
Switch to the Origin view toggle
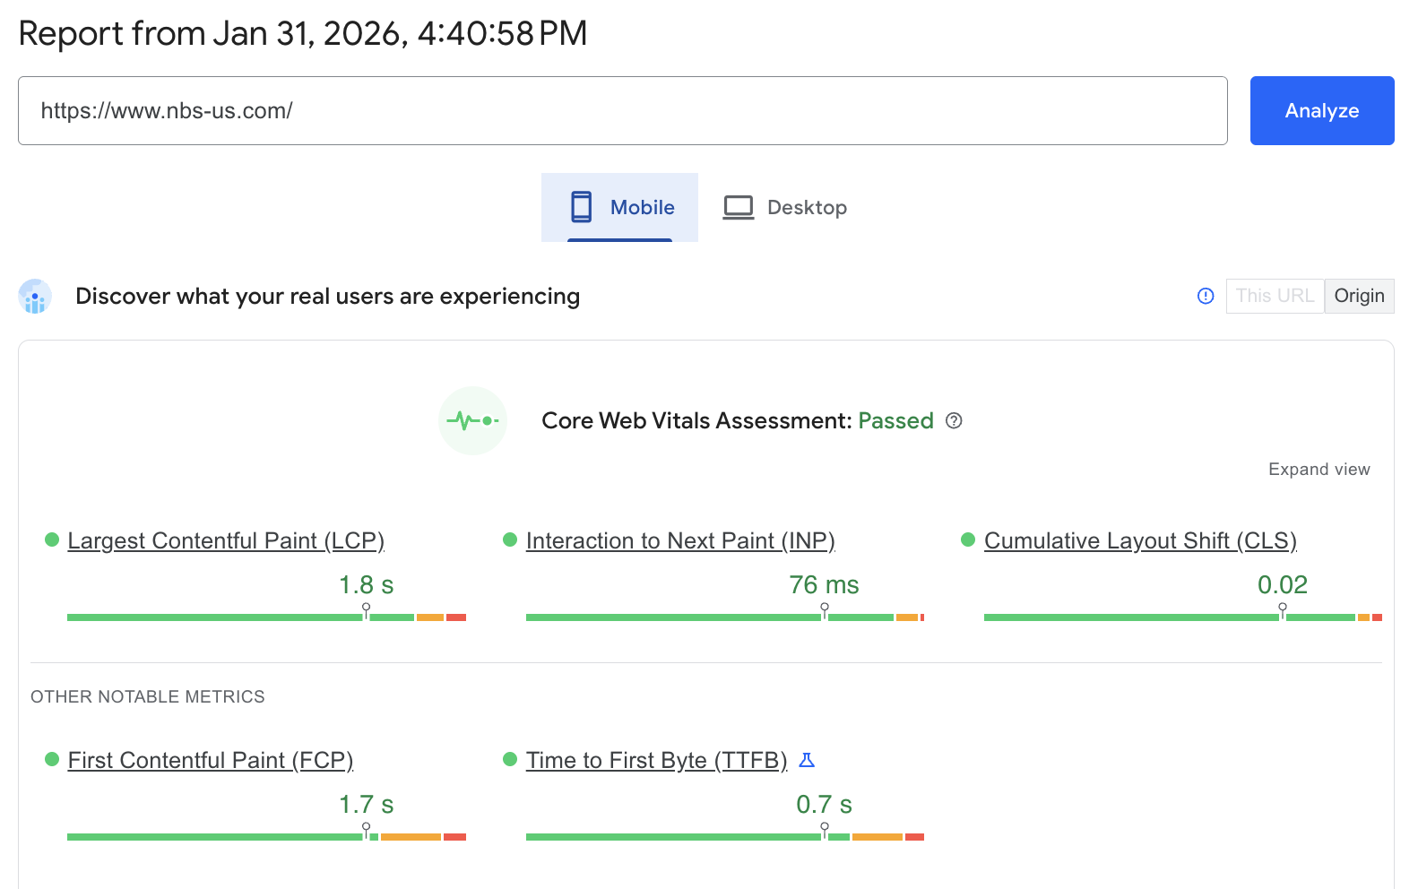(x=1359, y=296)
